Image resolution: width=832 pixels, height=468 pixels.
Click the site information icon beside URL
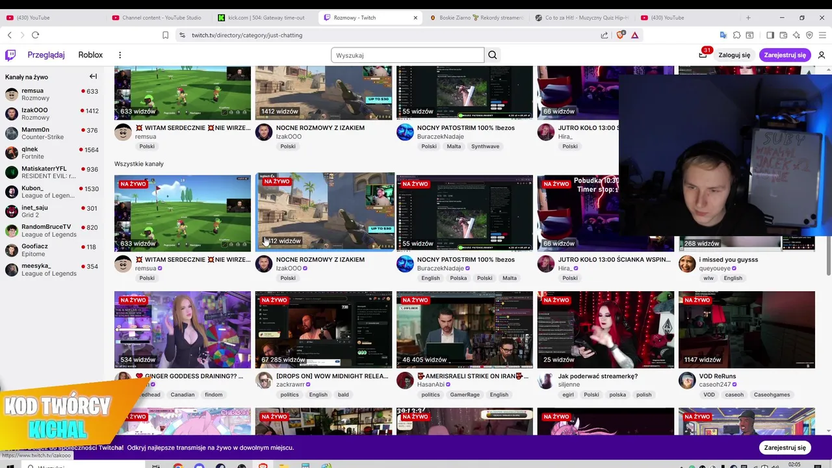(182, 35)
